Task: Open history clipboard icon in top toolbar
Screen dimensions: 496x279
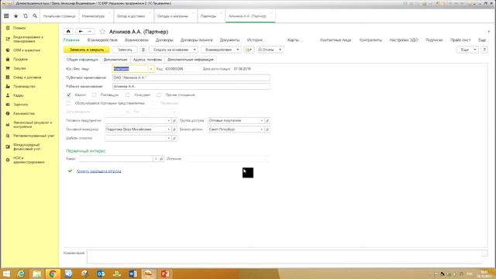Action: [26, 15]
